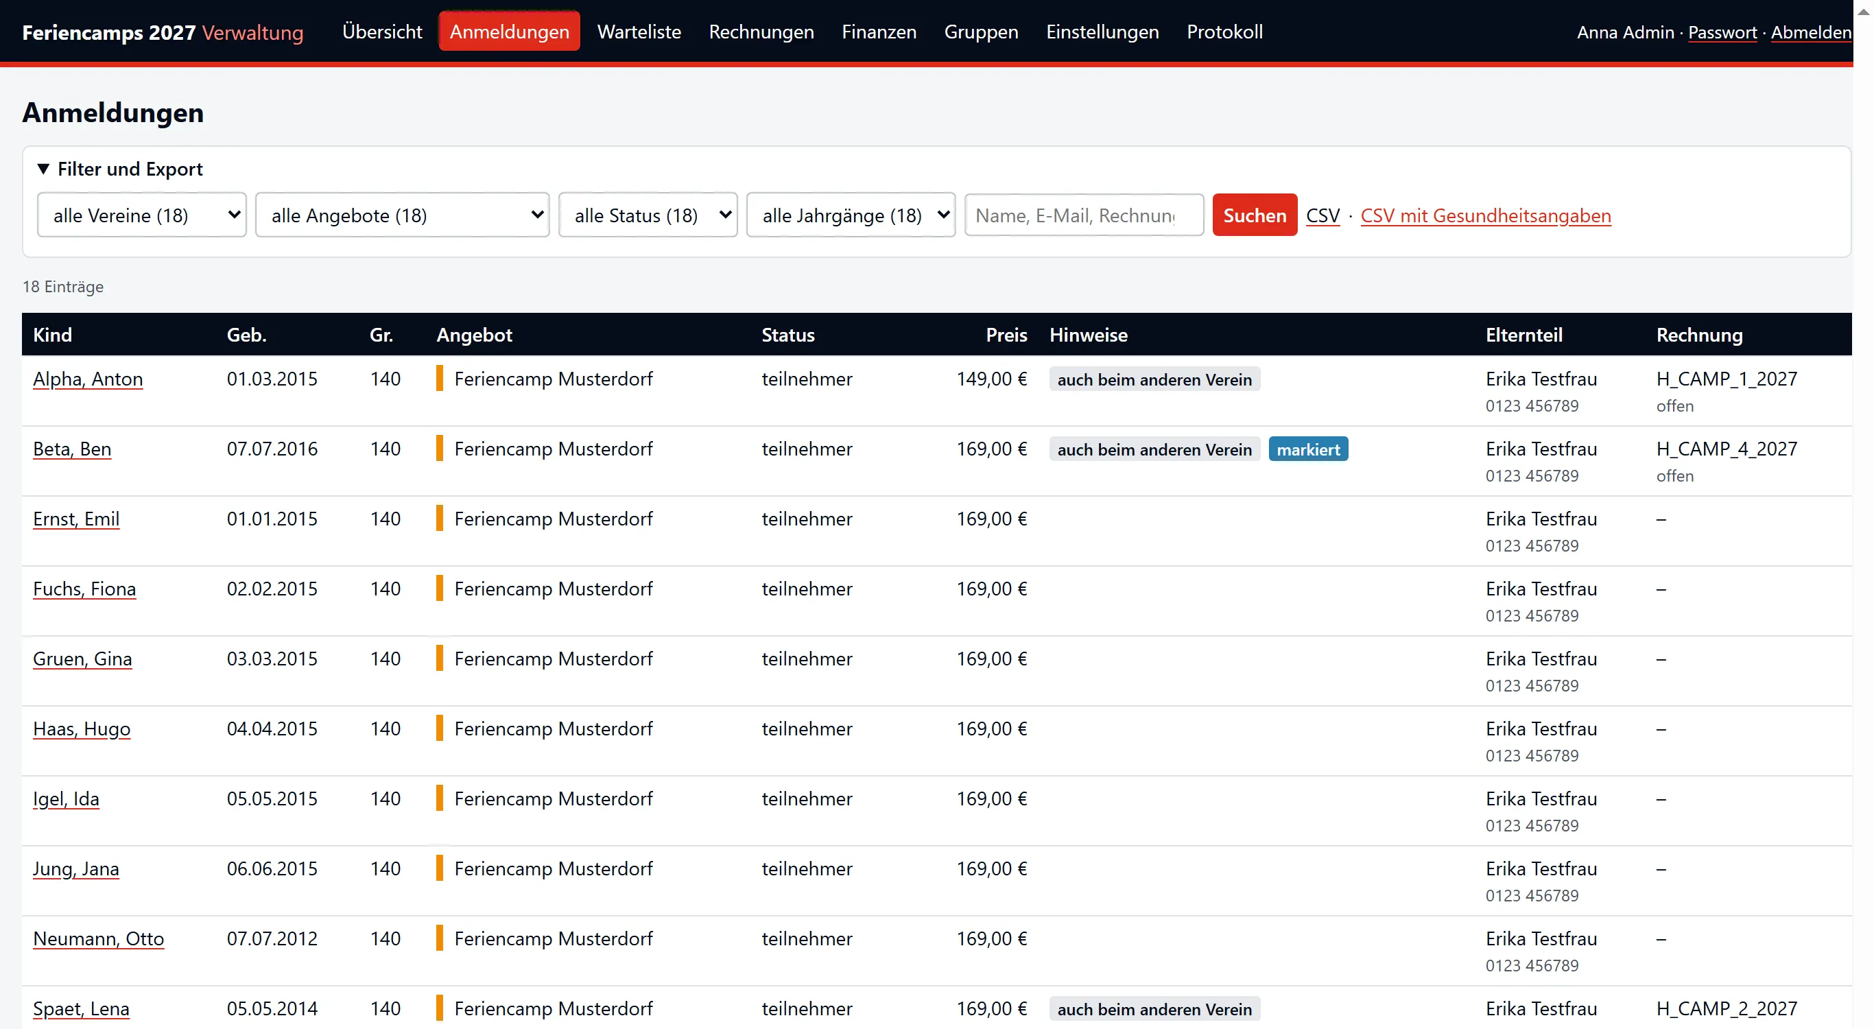Image resolution: width=1874 pixels, height=1029 pixels.
Task: Click the name search input field
Action: pyautogui.click(x=1083, y=215)
